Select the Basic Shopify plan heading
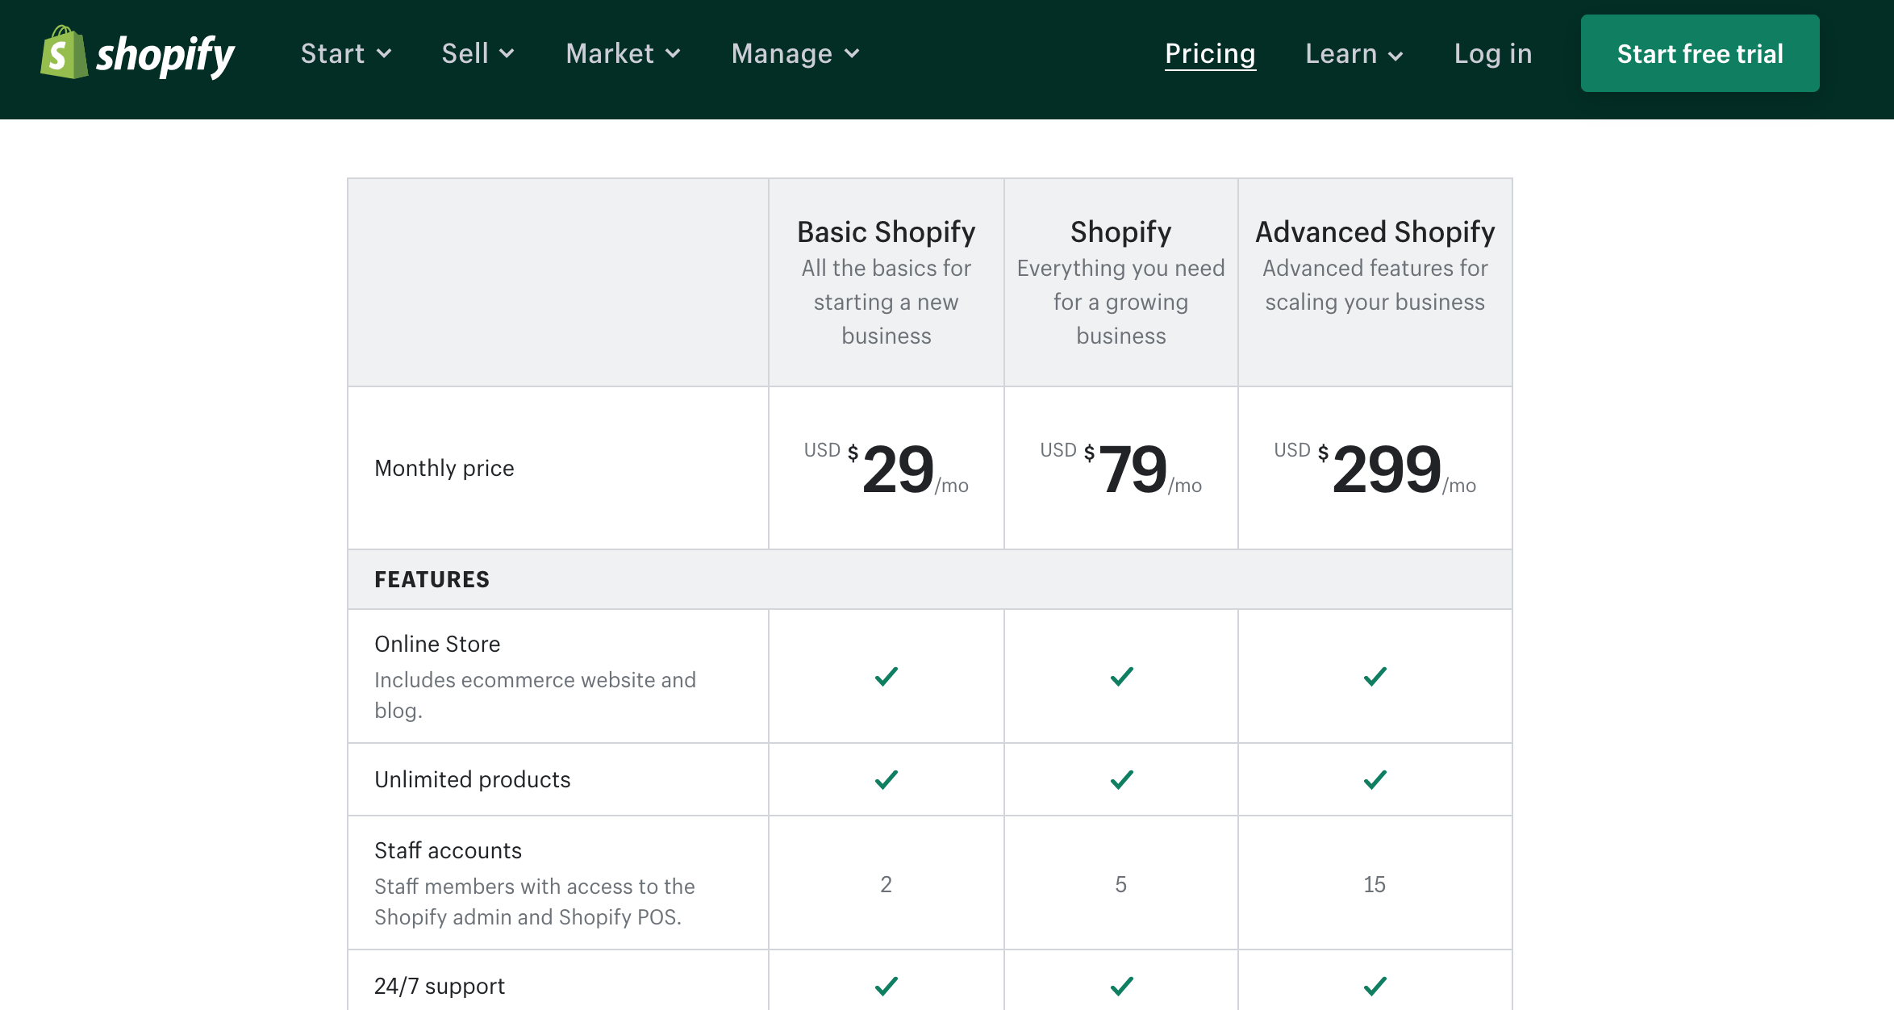Viewport: 1894px width, 1010px height. pos(886,232)
